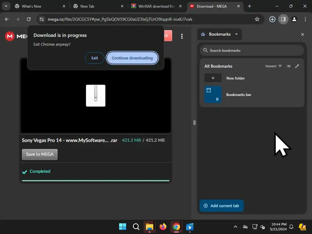The image size is (312, 234).
Task: Open File Explorer from taskbar
Action: [x=149, y=226]
